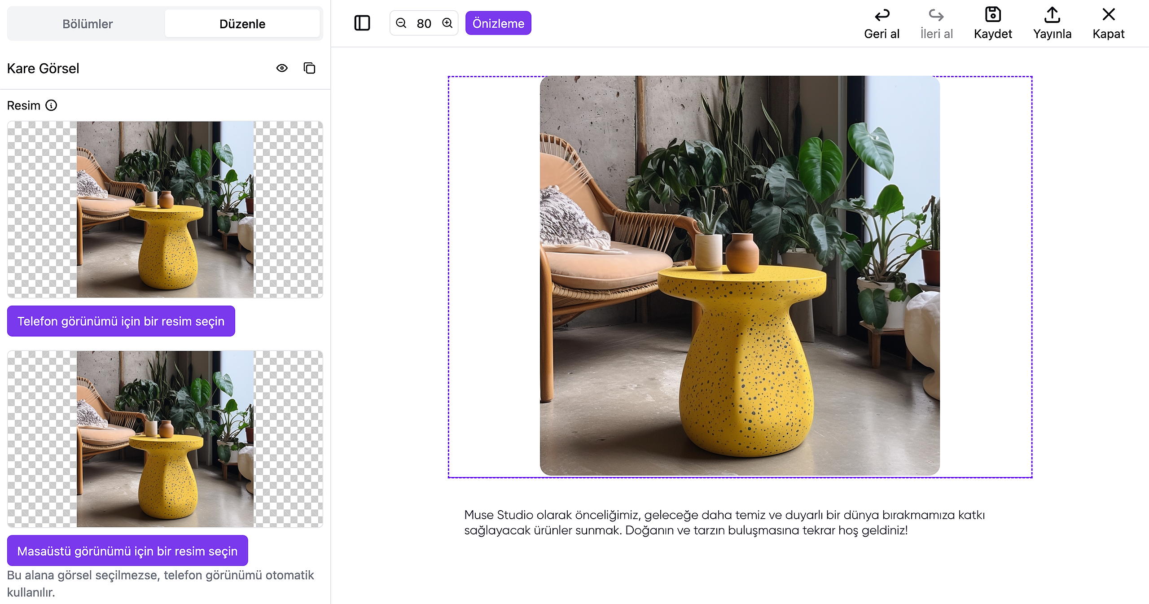Toggle Kare Görsel visibility eye icon
Viewport: 1149px width, 604px height.
(x=282, y=68)
